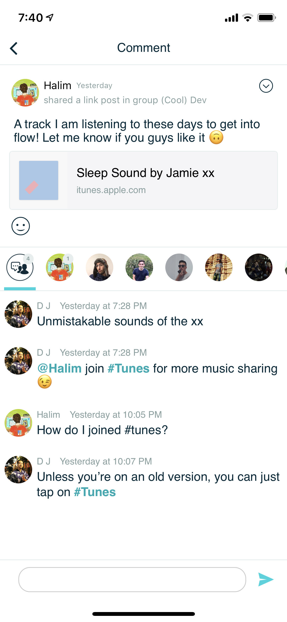The width and height of the screenshot is (287, 622).
Task: Select the avatar with fur hat
Action: click(x=99, y=267)
